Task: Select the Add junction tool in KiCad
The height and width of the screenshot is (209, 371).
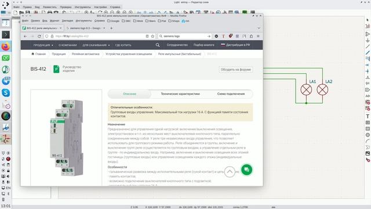Action: click(x=368, y=71)
